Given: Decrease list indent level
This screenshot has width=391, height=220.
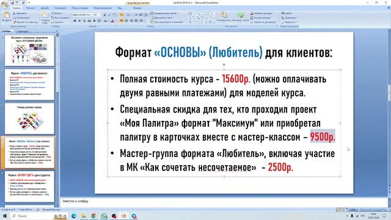Looking at the screenshot, I should (136, 15).
